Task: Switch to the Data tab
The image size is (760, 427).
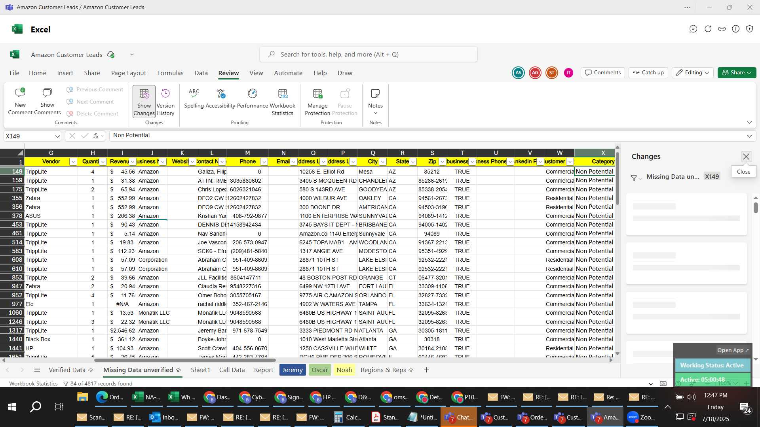Action: 201,73
